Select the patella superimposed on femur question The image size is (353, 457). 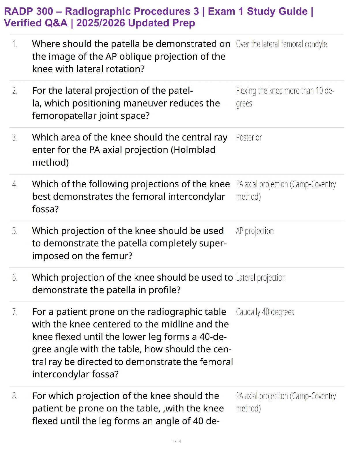[129, 244]
